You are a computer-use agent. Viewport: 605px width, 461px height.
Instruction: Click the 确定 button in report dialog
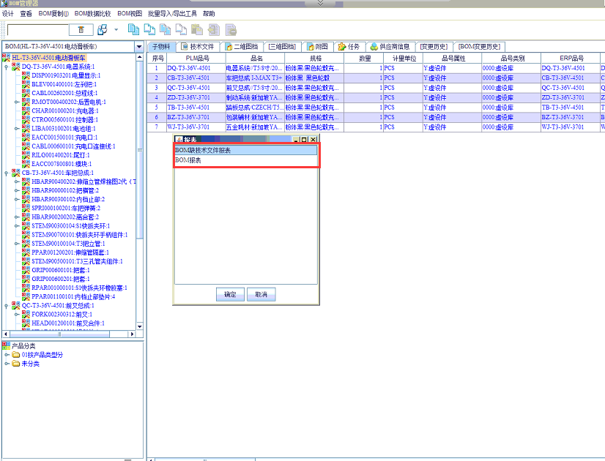pyautogui.click(x=230, y=294)
